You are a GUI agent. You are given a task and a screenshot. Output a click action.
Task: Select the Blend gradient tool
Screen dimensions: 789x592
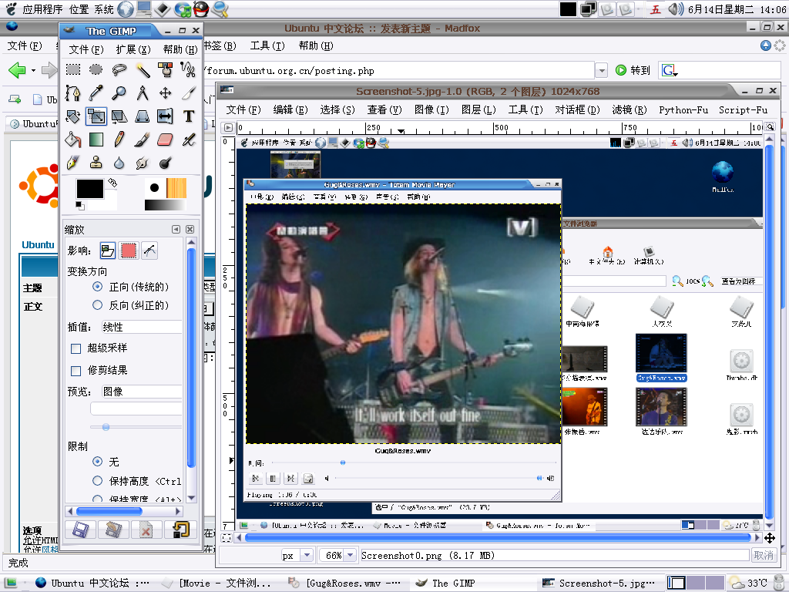pyautogui.click(x=96, y=140)
